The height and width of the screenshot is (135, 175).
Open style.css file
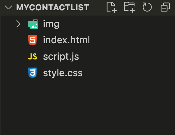pos(63,73)
